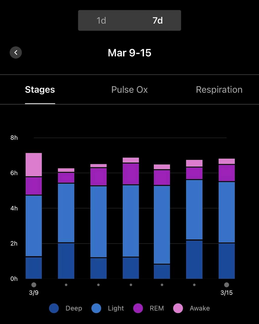Switch to the 1d view
Viewport: 259px width, 324px height.
point(101,20)
